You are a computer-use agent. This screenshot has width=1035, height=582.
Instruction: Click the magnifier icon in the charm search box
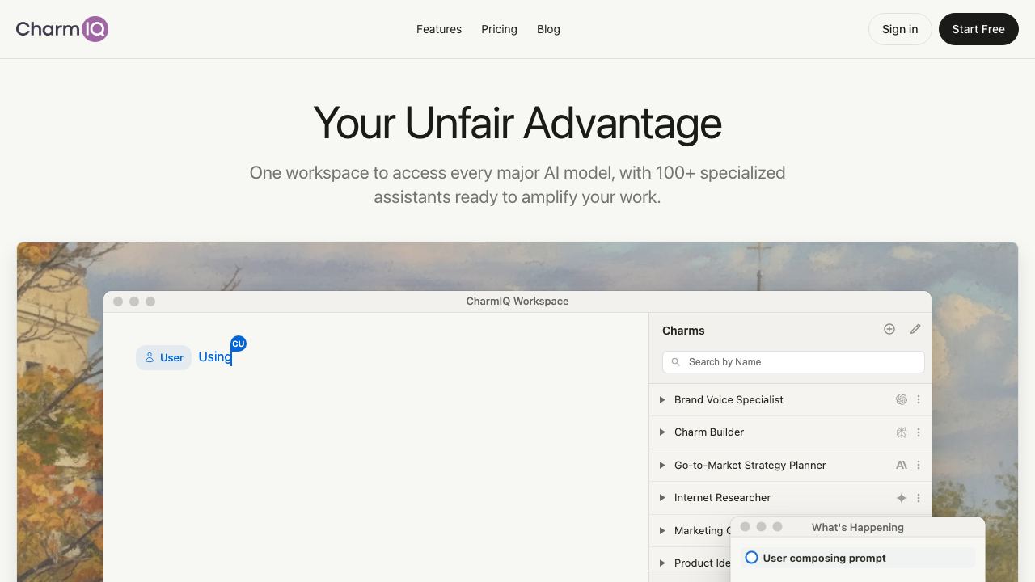[676, 362]
